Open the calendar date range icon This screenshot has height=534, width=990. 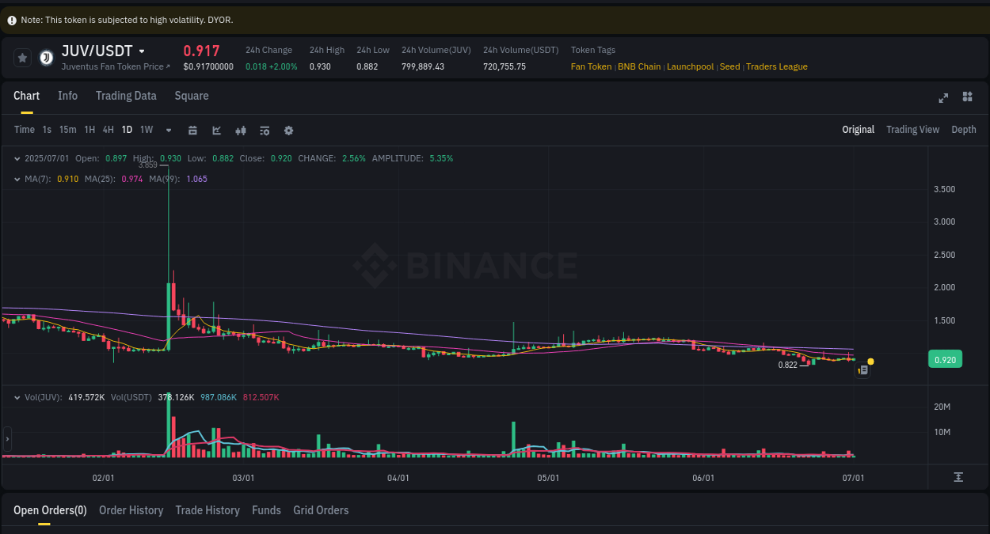click(192, 129)
